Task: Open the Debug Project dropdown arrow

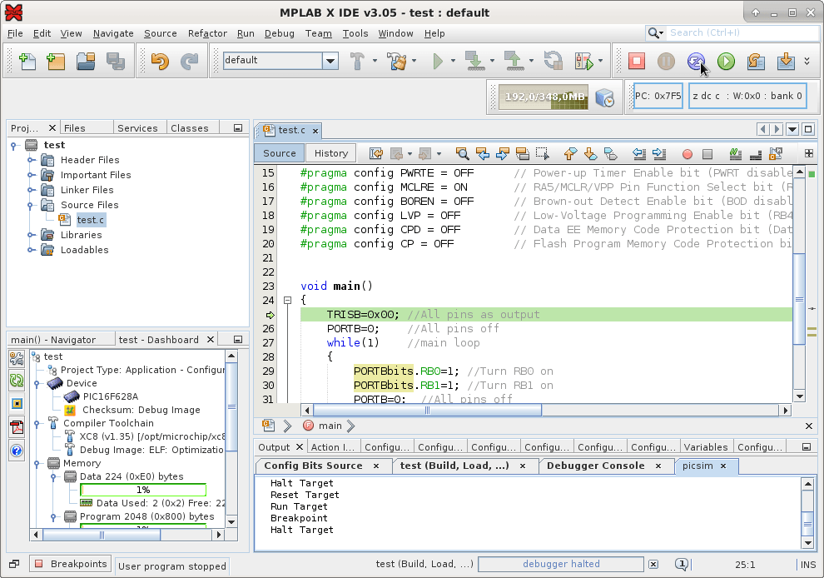Action: (601, 61)
